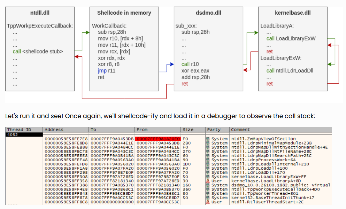This screenshot has height=209, width=346.
Task: Click System icon in ntdll.LdrLoadDll+170 row
Action: [208, 172]
